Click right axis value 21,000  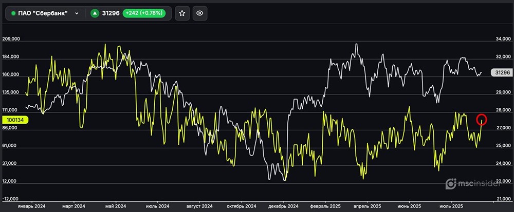coord(503,199)
